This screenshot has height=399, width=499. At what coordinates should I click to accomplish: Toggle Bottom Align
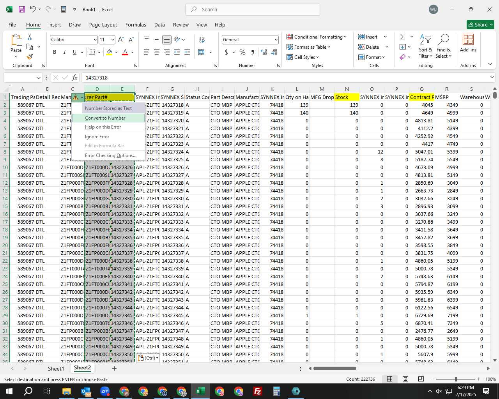[167, 39]
